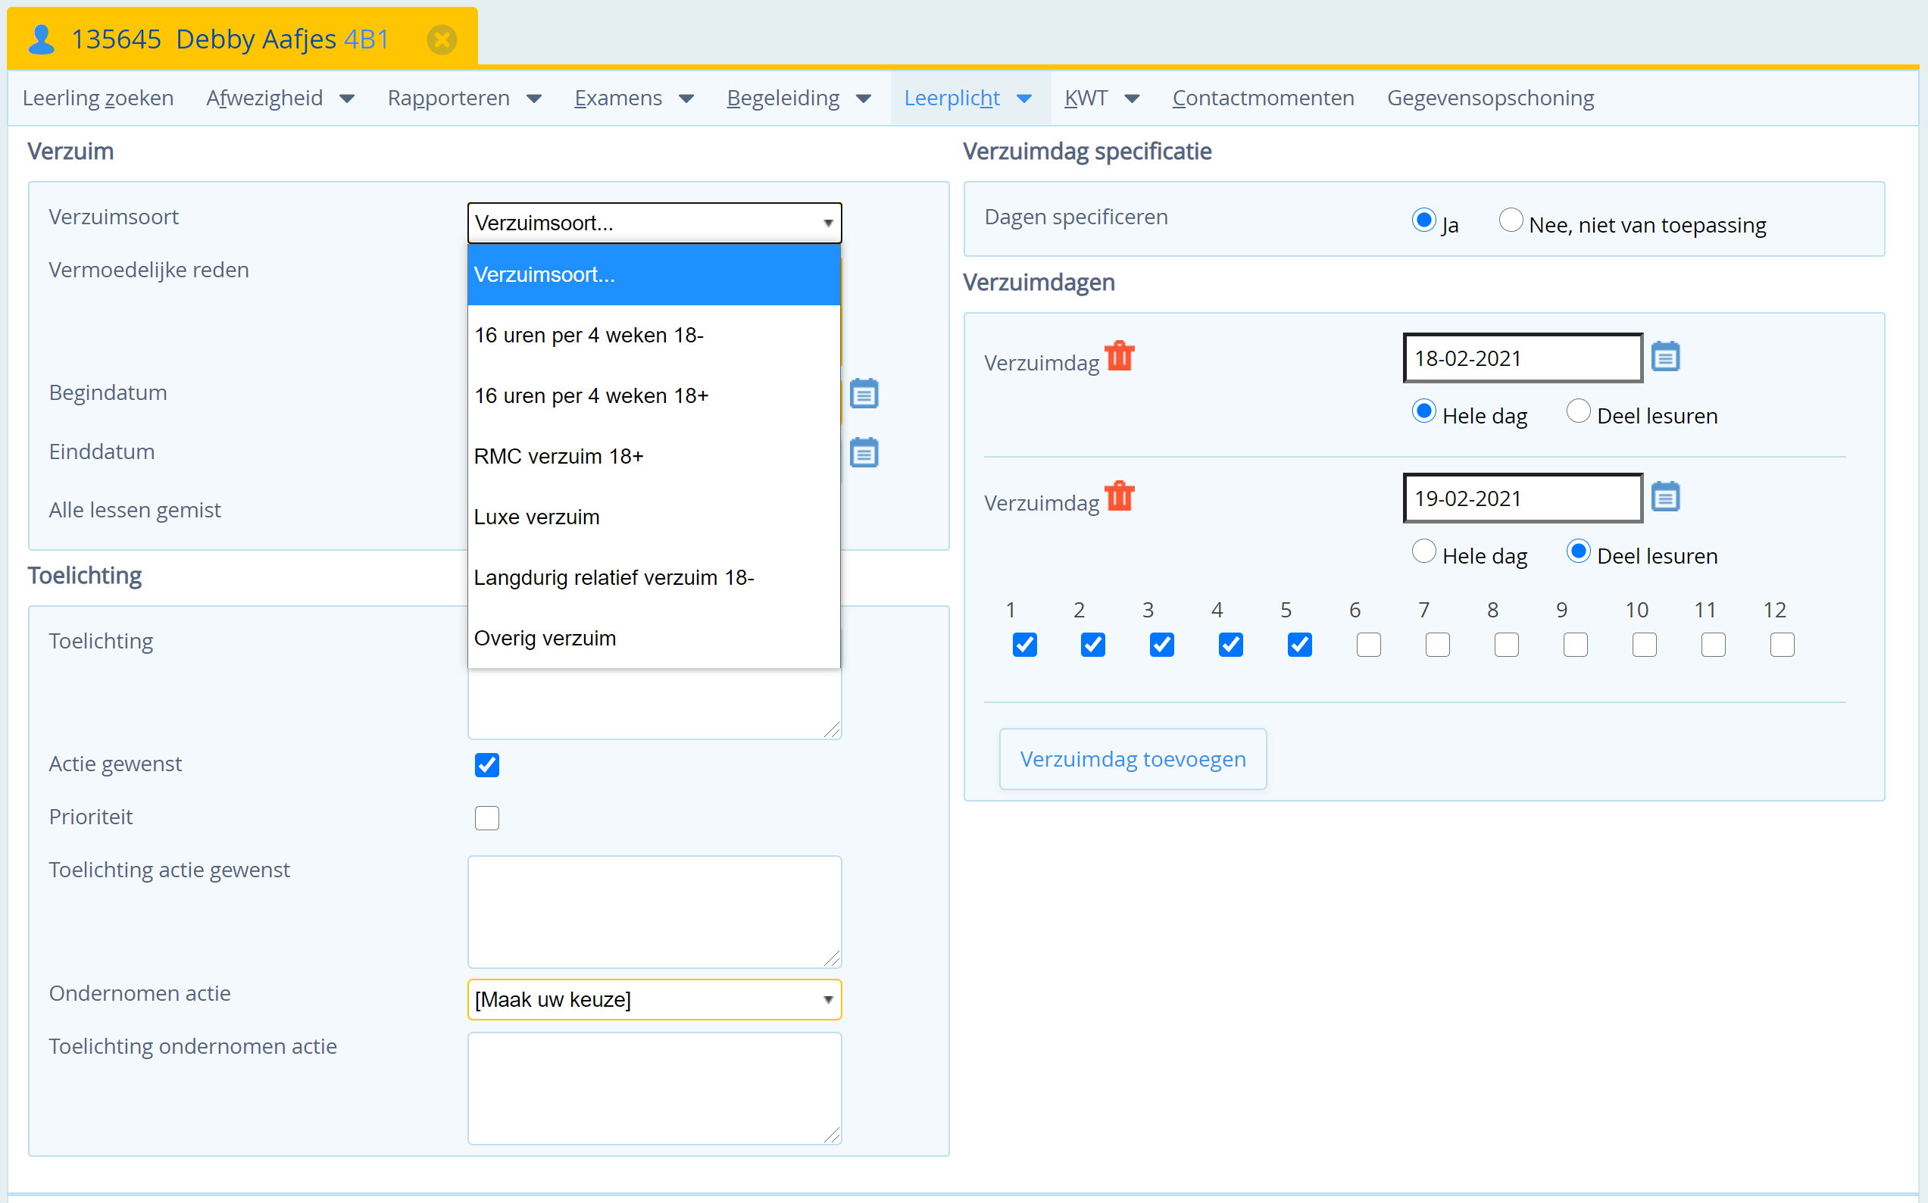Select Ja for Dagen specificeren

click(1423, 220)
